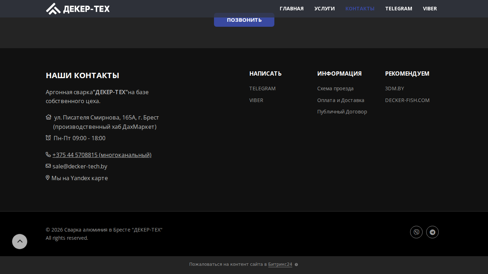Screen dimensions: 488x274
Task: Open the Публичный Договор link
Action: 342,112
